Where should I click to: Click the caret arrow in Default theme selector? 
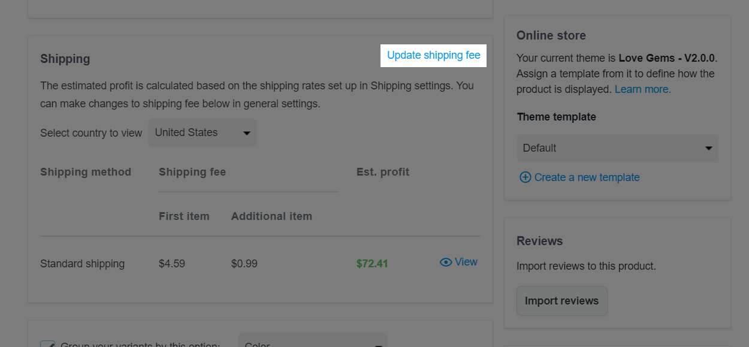[x=709, y=148]
